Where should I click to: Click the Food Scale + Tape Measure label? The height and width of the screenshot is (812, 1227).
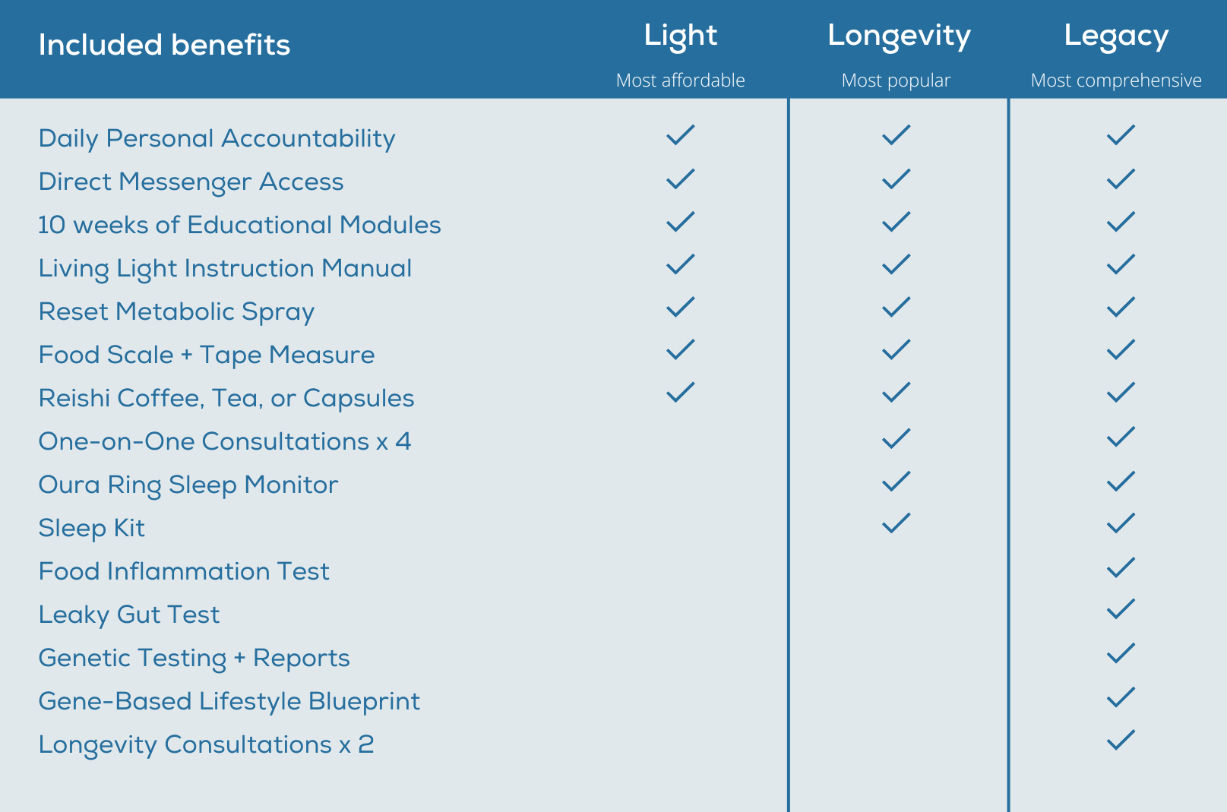click(x=206, y=355)
